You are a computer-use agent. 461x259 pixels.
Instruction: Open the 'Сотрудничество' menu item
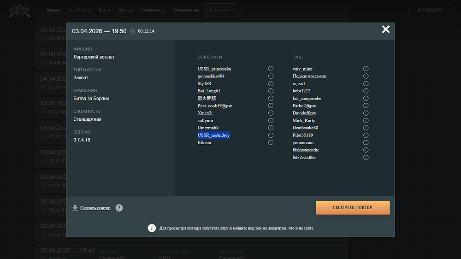[x=186, y=10]
